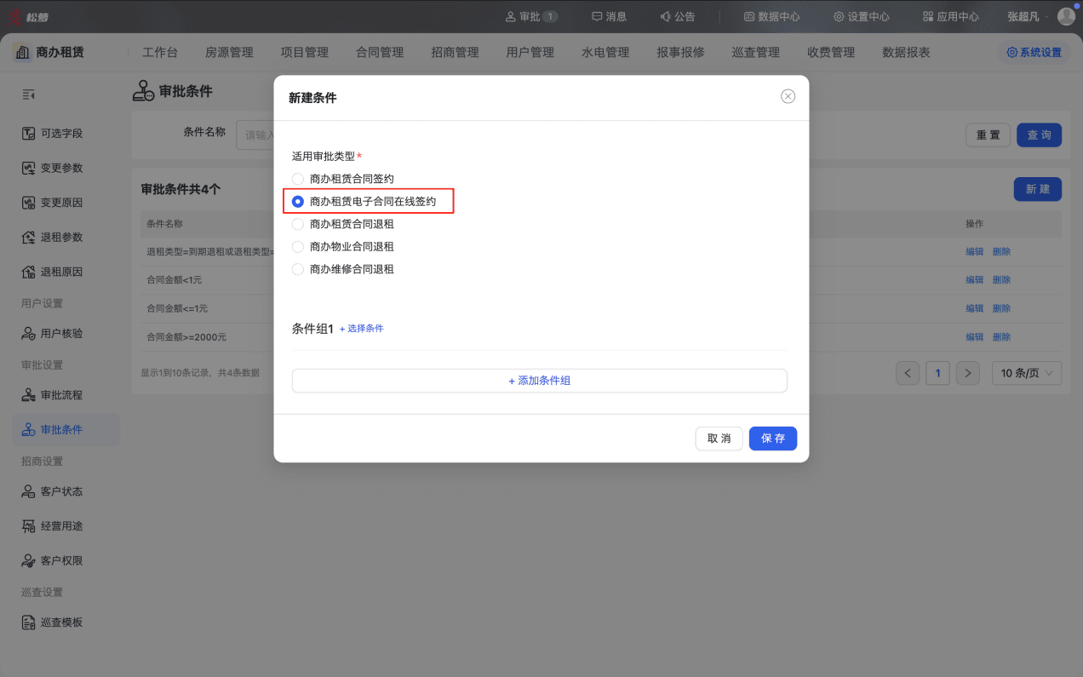Click 取消 button in dialog

pyautogui.click(x=719, y=439)
